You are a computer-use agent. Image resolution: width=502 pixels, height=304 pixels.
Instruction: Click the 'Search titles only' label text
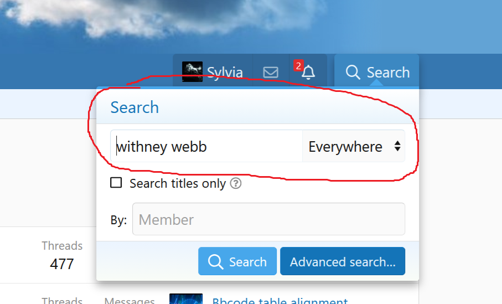coord(177,183)
